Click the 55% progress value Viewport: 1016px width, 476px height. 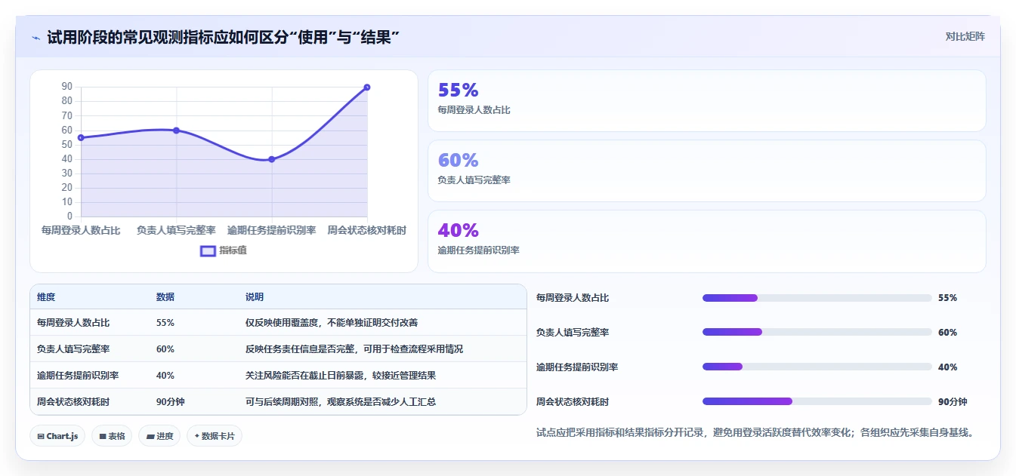coord(947,298)
